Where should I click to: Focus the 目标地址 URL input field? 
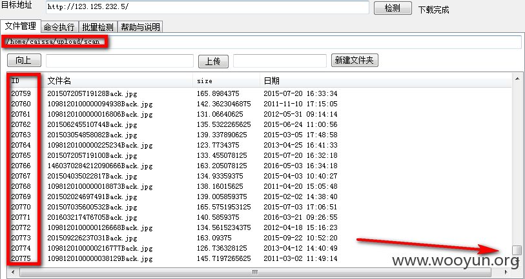click(207, 7)
